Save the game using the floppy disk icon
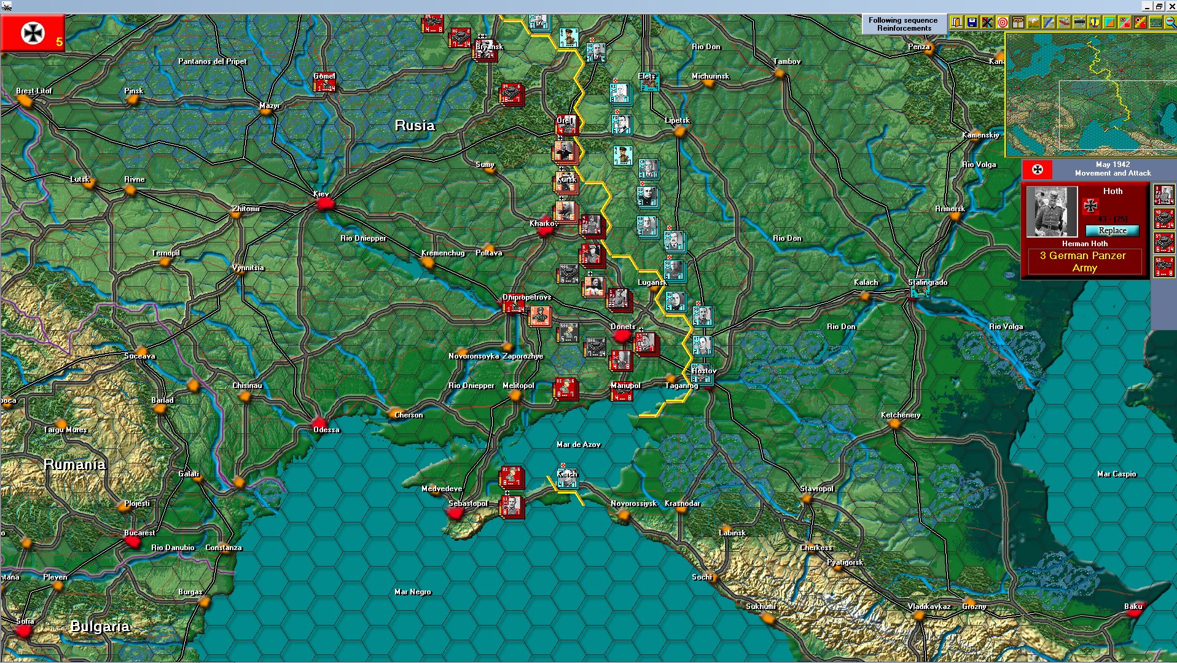The height and width of the screenshot is (663, 1177). tap(972, 23)
